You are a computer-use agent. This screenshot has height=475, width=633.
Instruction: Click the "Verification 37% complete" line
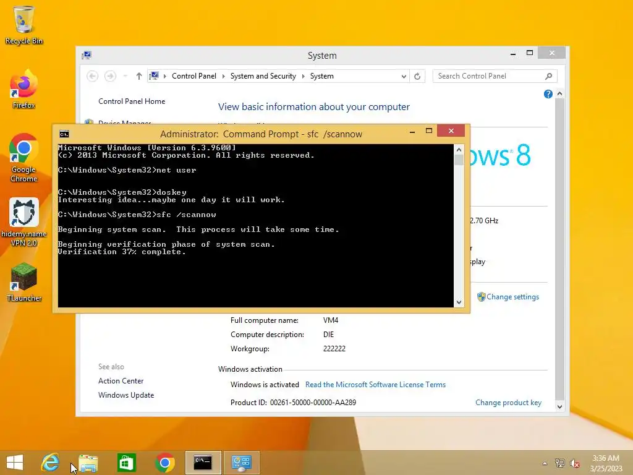click(122, 252)
